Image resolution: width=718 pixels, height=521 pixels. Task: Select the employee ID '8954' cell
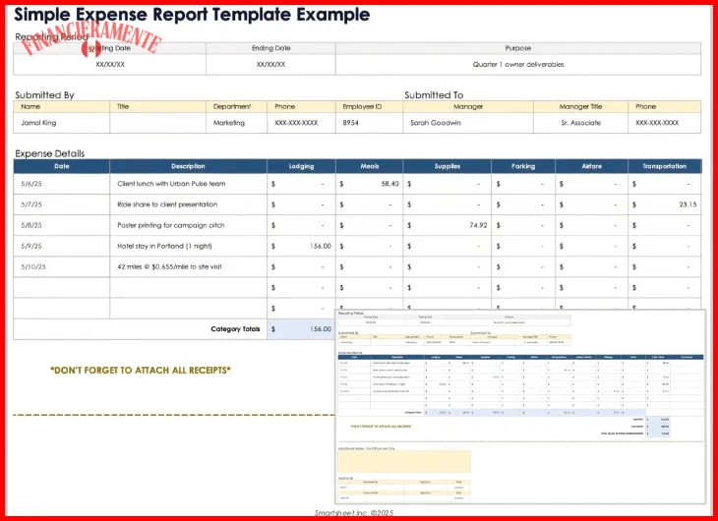[x=369, y=123]
